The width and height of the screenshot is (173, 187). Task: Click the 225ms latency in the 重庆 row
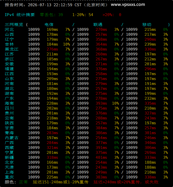(x=52, y=177)
